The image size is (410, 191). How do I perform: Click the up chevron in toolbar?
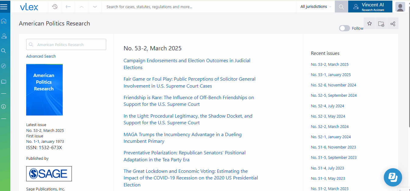pos(82,7)
